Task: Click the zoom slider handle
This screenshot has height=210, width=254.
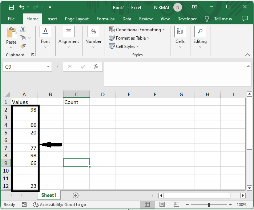Action: 209,205
